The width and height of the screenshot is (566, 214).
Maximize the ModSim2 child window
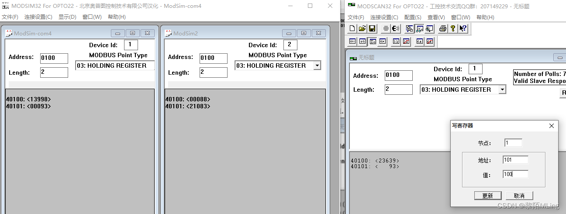coord(304,33)
